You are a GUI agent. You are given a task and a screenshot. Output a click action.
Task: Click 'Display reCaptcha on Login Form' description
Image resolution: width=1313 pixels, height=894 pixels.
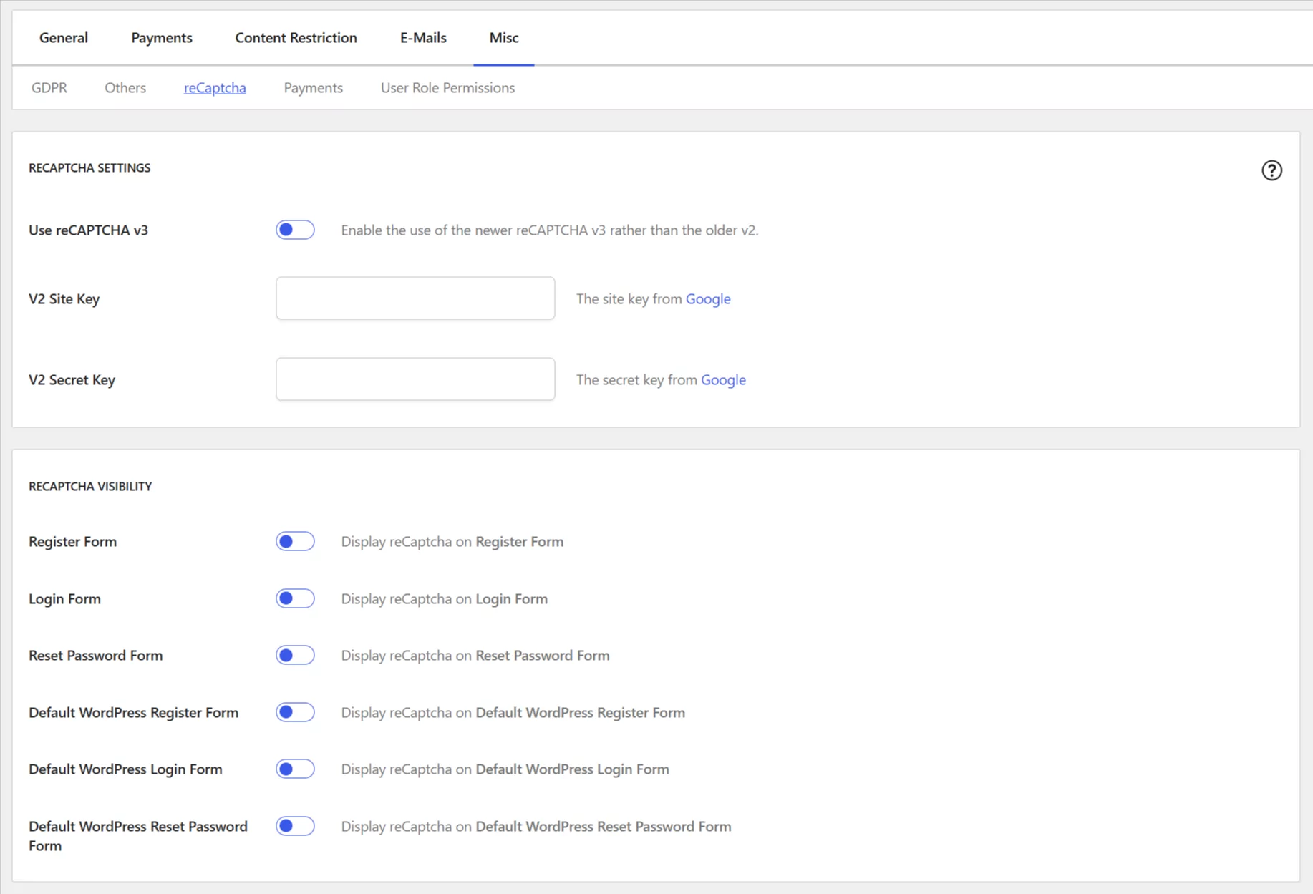444,598
